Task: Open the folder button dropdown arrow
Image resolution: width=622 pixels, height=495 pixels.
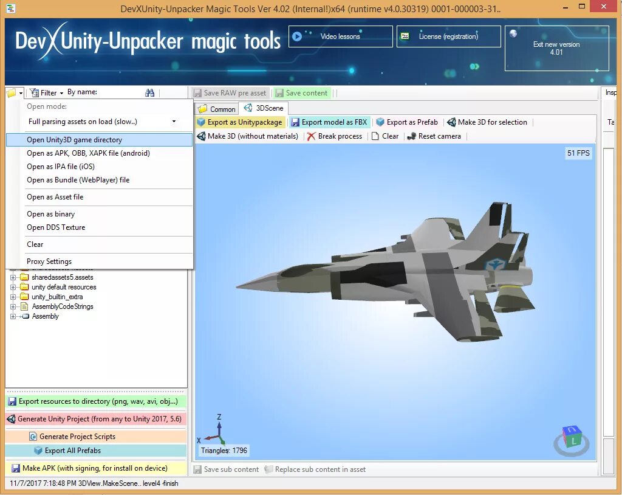Action: pyautogui.click(x=21, y=93)
